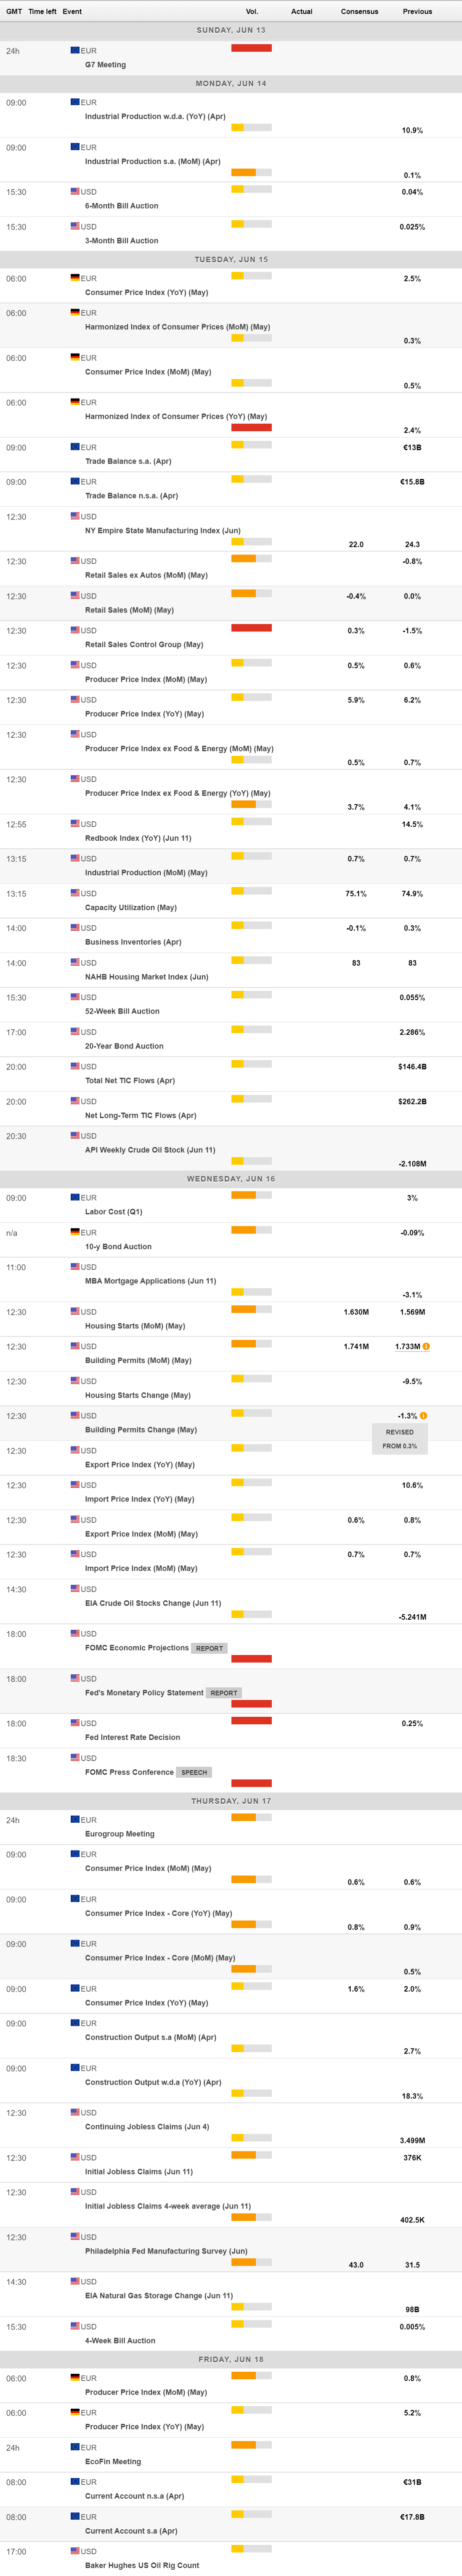Open REPORT badge beside FOMC Economic Projections
462x2576 pixels.
click(x=209, y=1648)
